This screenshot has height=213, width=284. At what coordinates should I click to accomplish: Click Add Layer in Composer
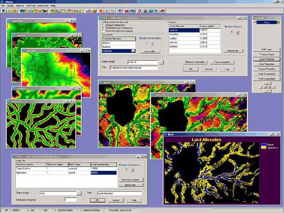[267, 49]
